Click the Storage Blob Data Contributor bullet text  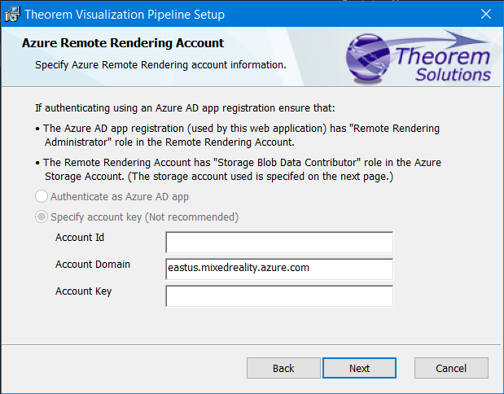[x=241, y=169]
